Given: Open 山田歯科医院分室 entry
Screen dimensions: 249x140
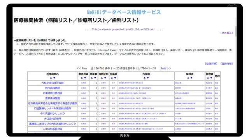Looking at the screenshot, I should 53,129.
